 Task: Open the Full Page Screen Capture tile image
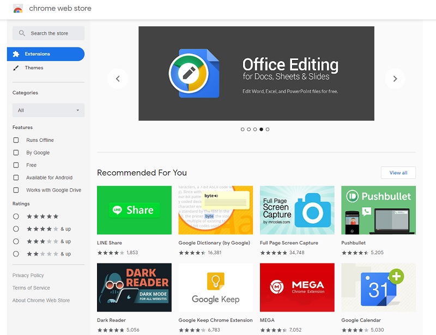pos(297,210)
